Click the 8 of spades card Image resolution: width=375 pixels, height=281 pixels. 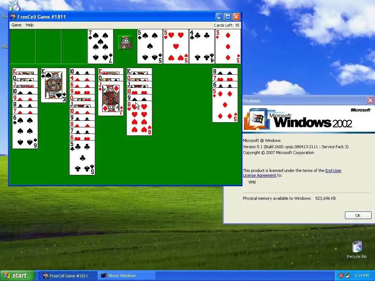[x=225, y=71]
